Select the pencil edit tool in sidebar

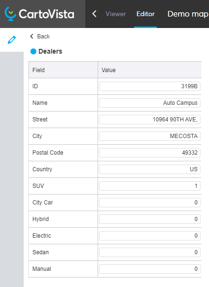[x=12, y=40]
